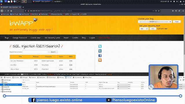The width and height of the screenshot is (185, 104).
Task: Open the Bugs menu item
Action: pyautogui.click(x=7, y=38)
